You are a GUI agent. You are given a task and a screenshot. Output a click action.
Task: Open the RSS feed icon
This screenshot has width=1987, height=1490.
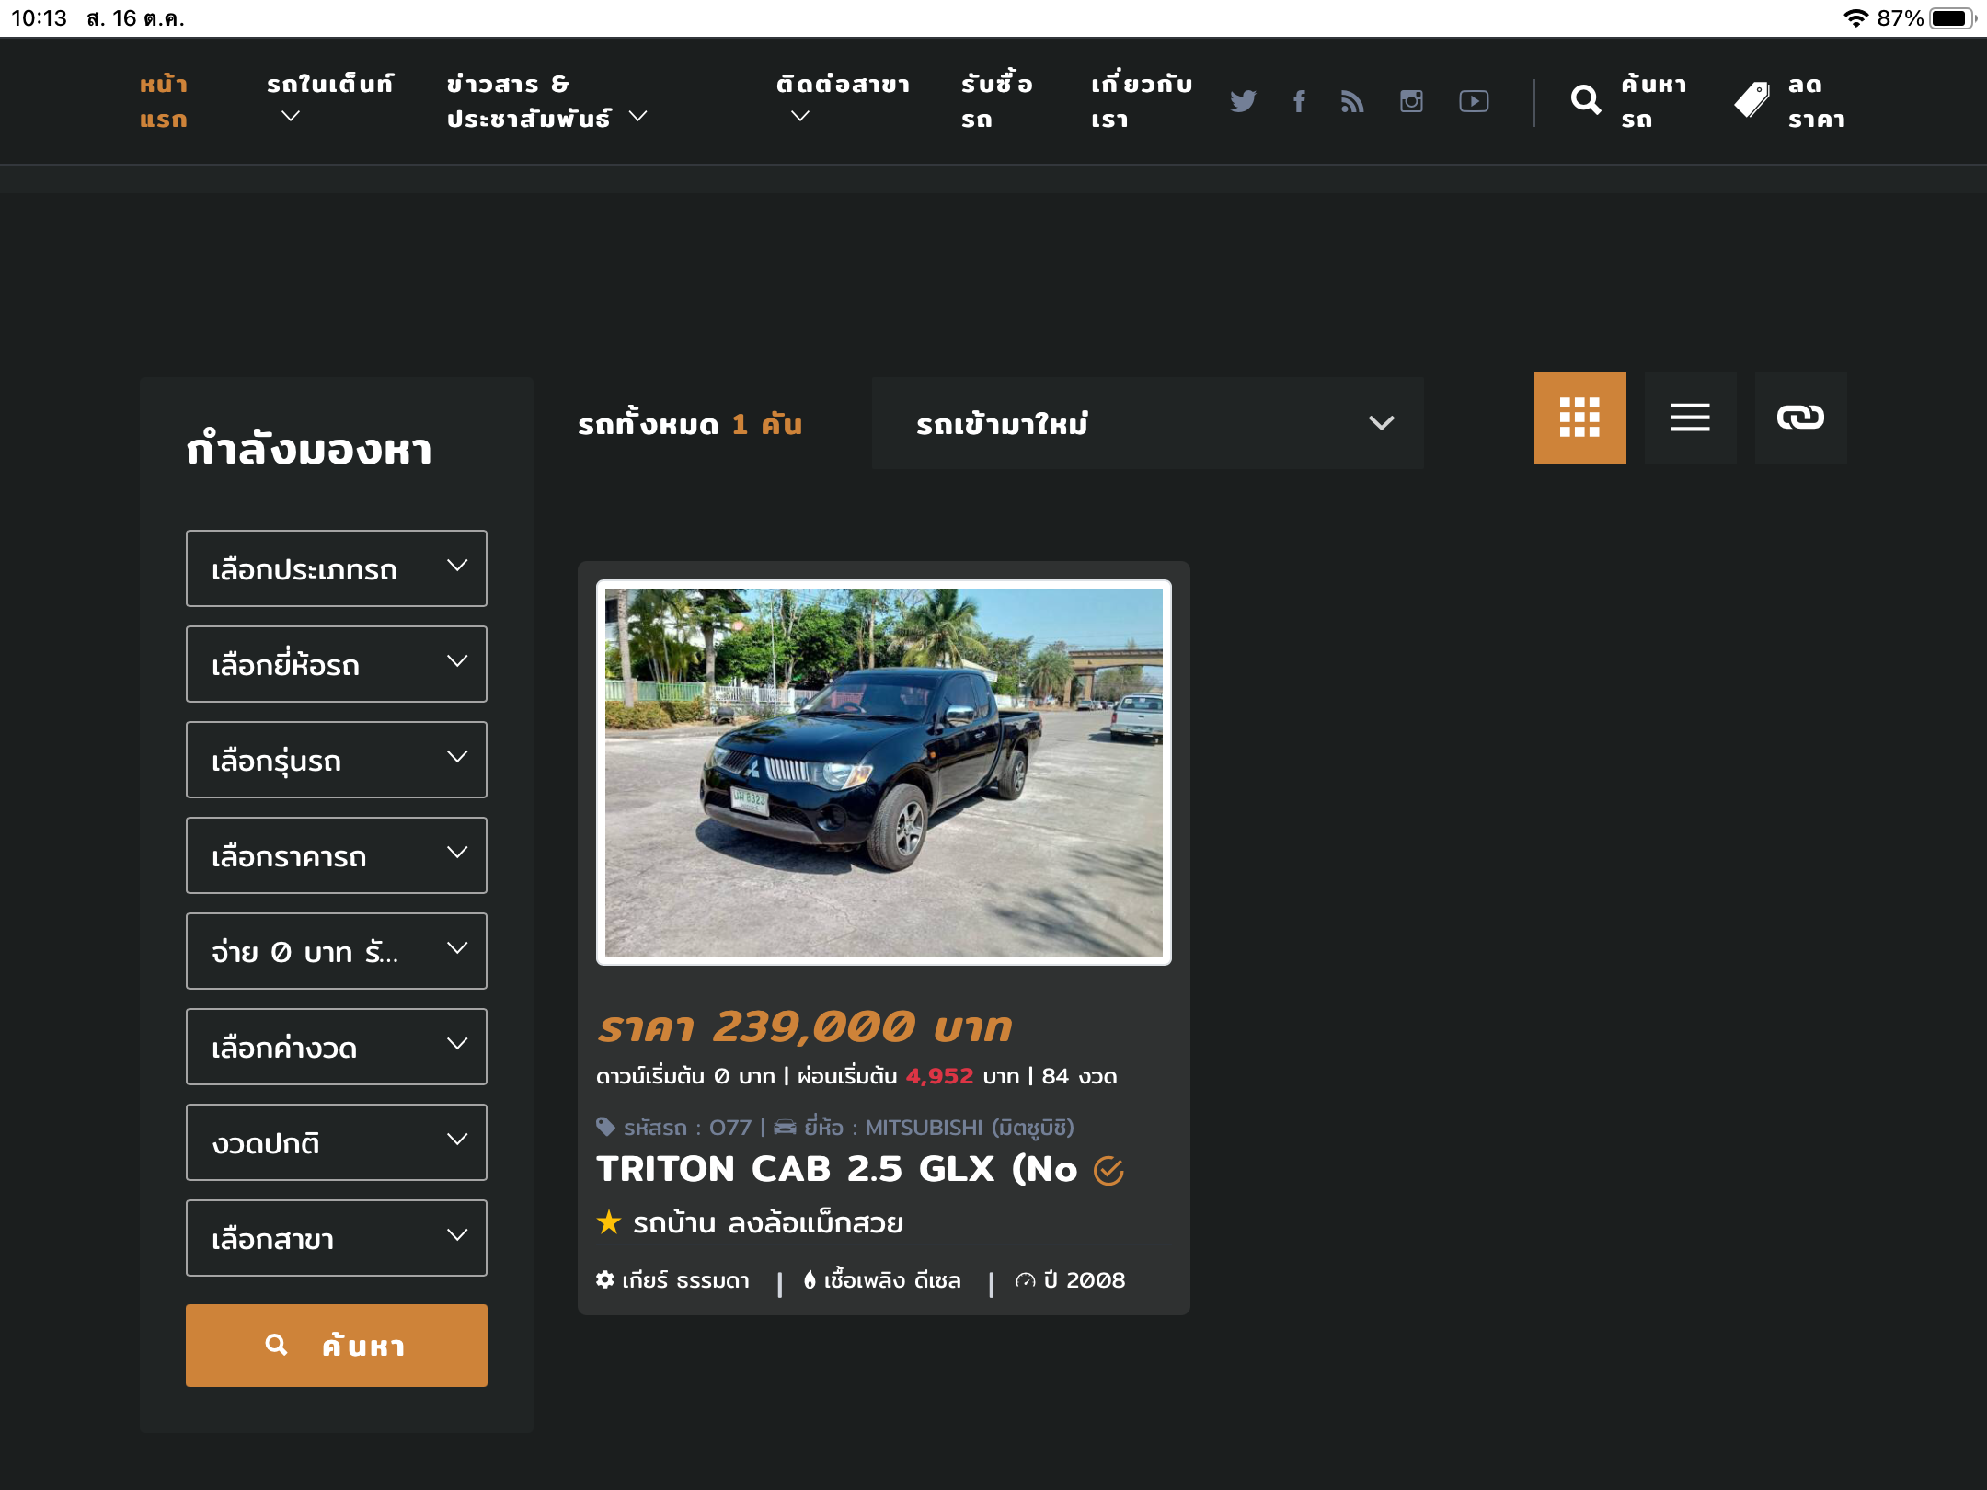[1352, 101]
